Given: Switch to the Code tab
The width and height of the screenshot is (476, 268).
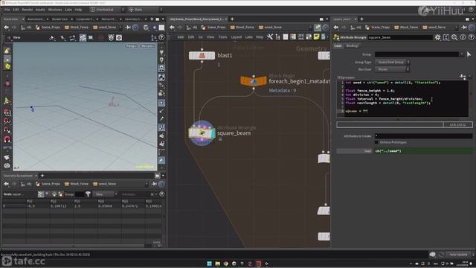Looking at the screenshot, I should [x=338, y=45].
